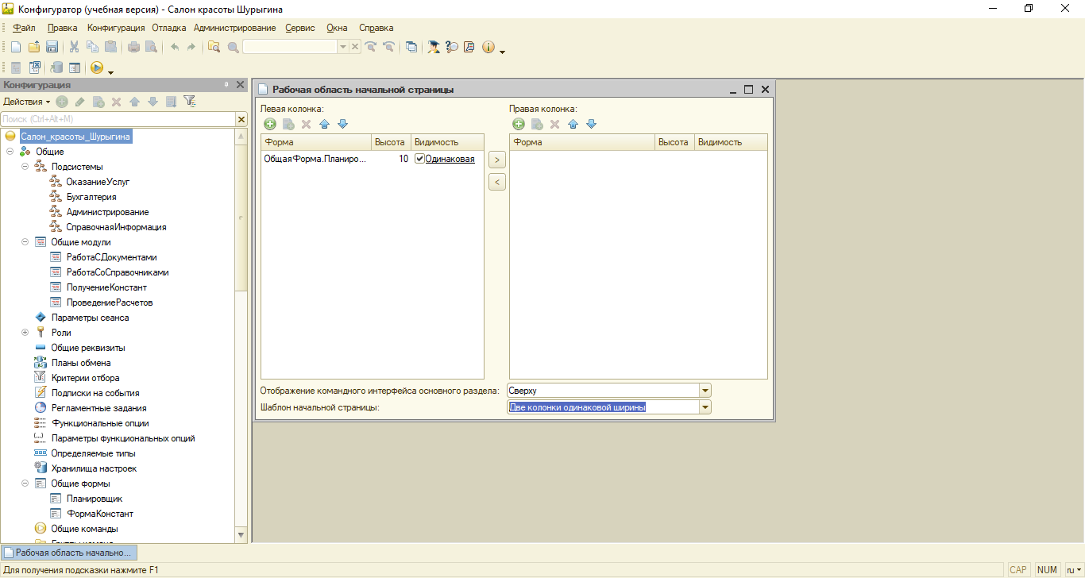Viewport: 1085px width, 578px height.
Task: Click the Paste clipboard icon
Action: click(x=111, y=47)
